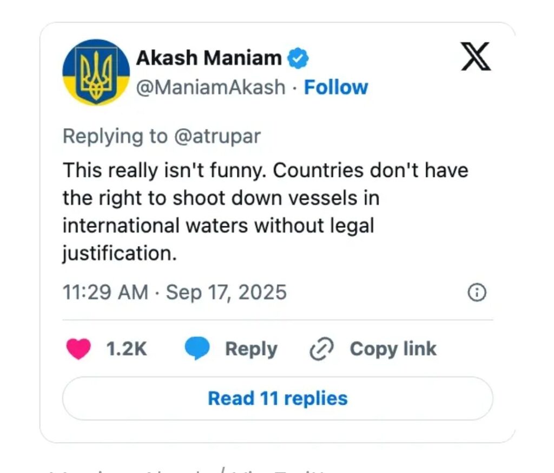Open the @ManiamAkash handle link

click(211, 87)
